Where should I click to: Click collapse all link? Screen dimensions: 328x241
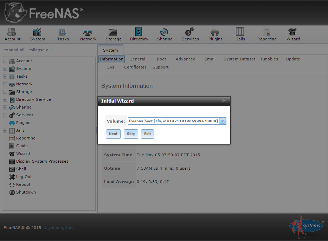point(39,50)
